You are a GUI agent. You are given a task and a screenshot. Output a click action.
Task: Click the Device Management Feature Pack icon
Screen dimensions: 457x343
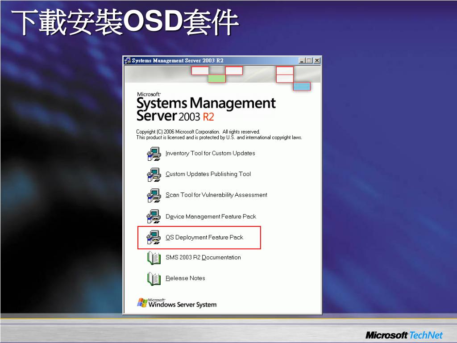[154, 217]
